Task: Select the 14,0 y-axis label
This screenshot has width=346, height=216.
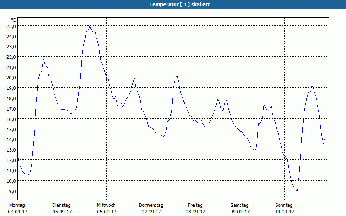Action: (11, 140)
